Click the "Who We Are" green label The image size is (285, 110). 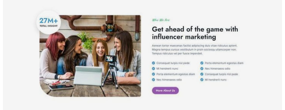pos(161,20)
